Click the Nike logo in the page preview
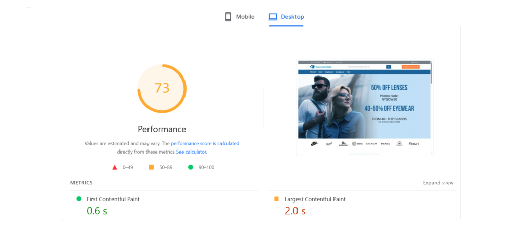The width and height of the screenshot is (519, 227). (x=314, y=143)
